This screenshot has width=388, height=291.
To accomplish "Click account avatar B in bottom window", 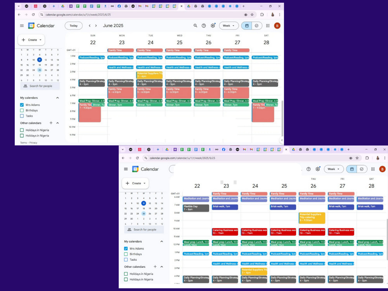I will tap(382, 169).
